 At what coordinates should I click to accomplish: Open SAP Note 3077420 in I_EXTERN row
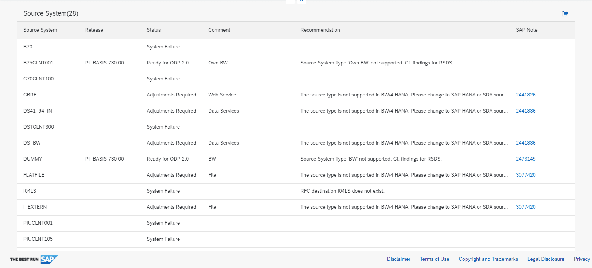click(525, 207)
